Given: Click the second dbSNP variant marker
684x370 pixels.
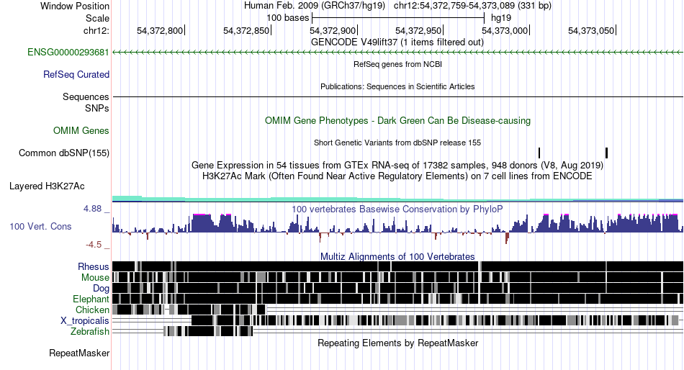Looking at the screenshot, I should (x=606, y=153).
